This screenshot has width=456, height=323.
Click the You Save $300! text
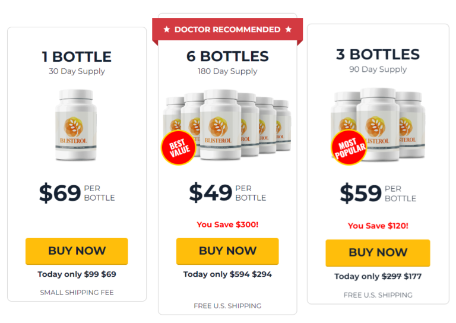tap(227, 224)
